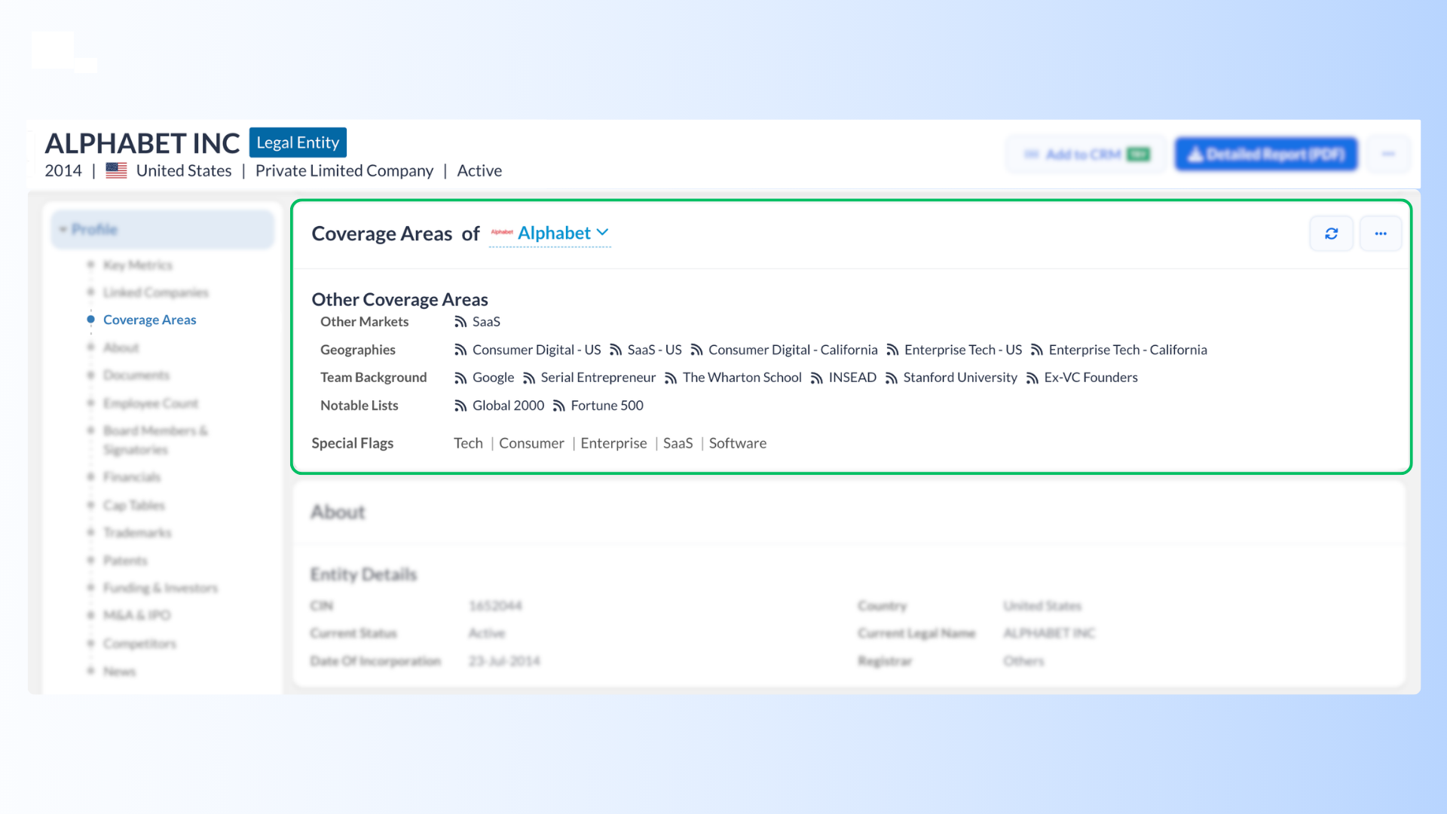This screenshot has height=814, width=1447.
Task: Click the feed icon beside Global 2000
Action: click(460, 405)
